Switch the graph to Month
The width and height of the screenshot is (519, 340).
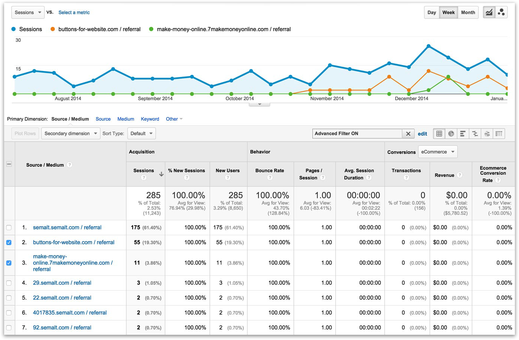pyautogui.click(x=468, y=12)
